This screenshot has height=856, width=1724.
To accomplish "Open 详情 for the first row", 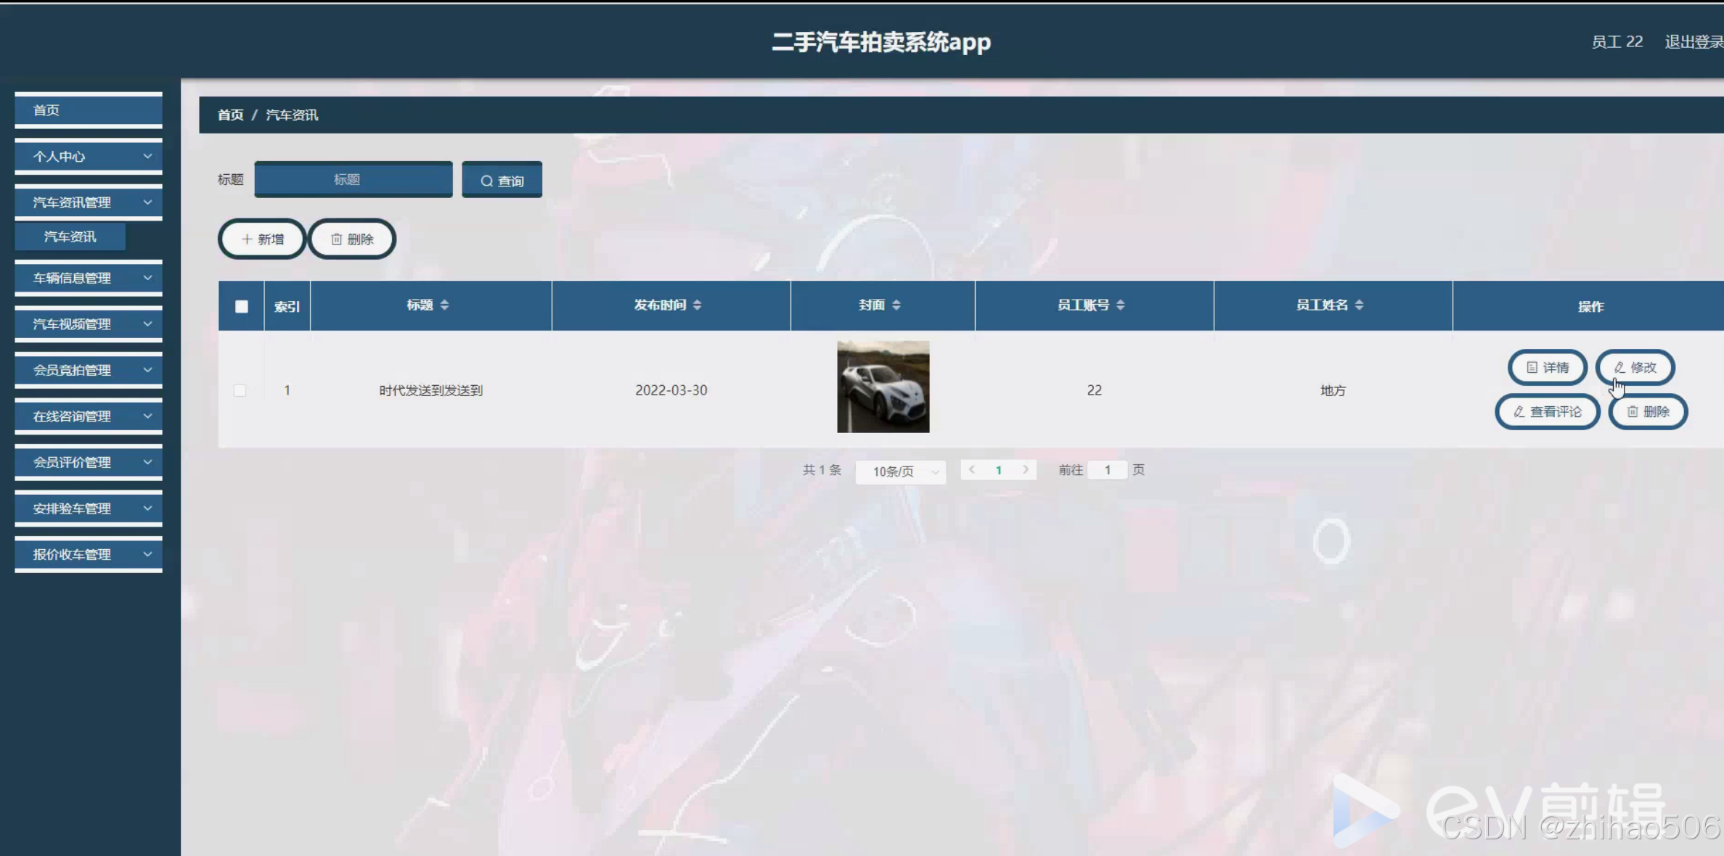I will (x=1547, y=367).
